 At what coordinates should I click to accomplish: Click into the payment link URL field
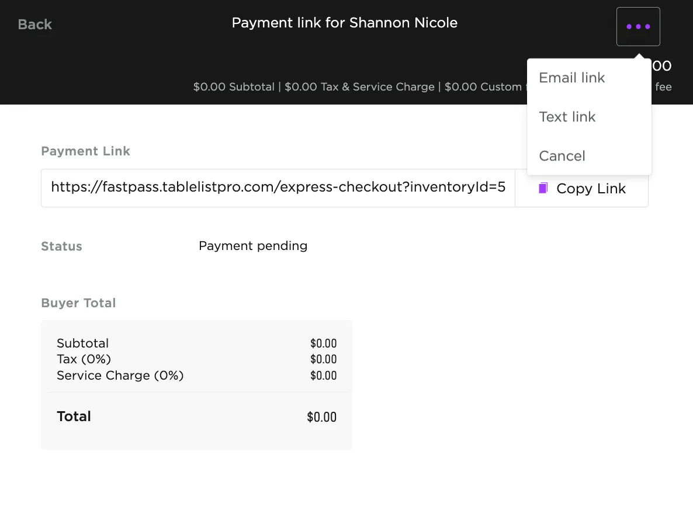278,187
